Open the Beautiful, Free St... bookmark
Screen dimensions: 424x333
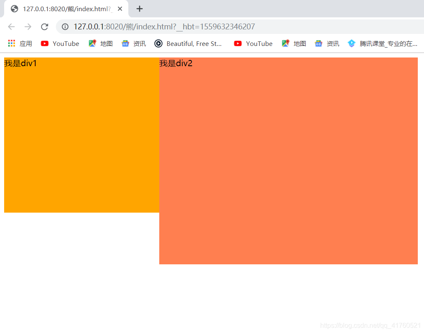[x=188, y=43]
